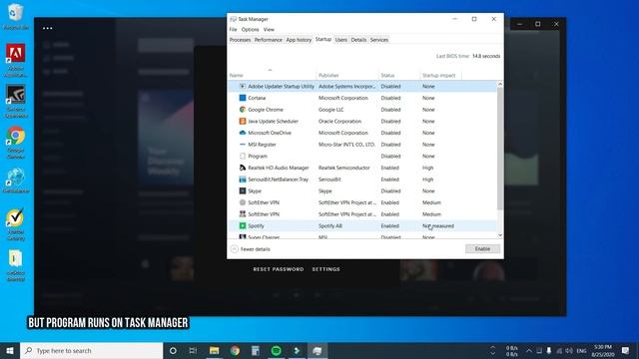Viewport: 639px width, 359px height.
Task: Open the Options menu in Task Manager
Action: point(250,30)
